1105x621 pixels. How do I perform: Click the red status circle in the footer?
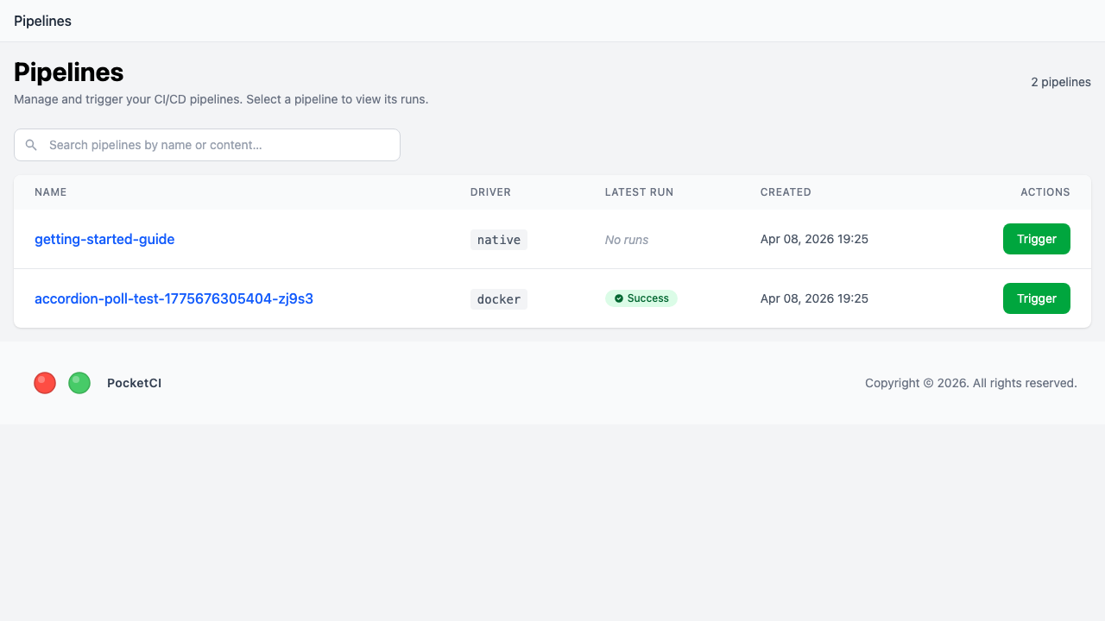tap(44, 382)
